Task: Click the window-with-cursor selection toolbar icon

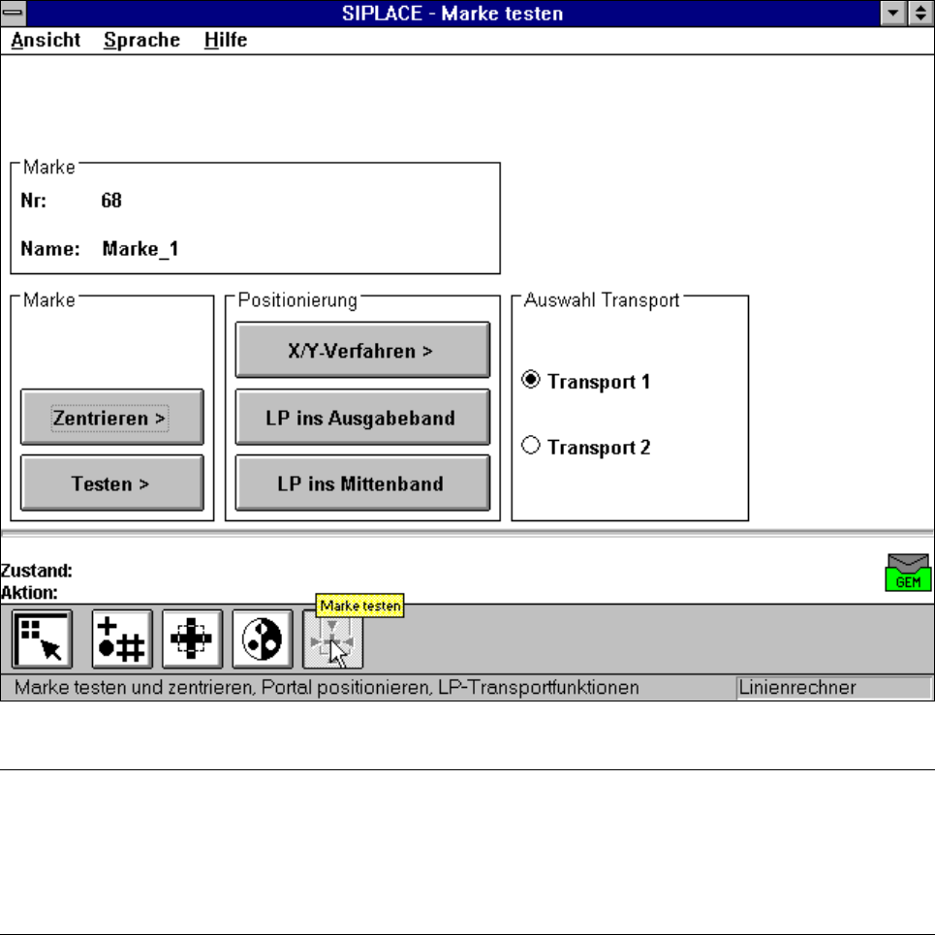Action: (x=42, y=639)
